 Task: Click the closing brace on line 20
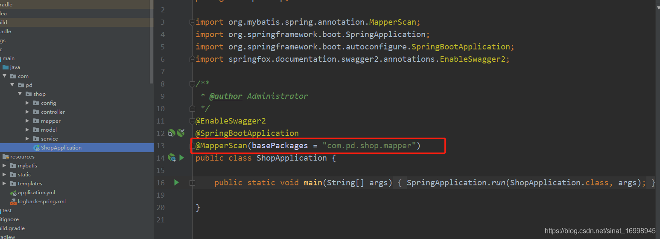click(x=198, y=207)
